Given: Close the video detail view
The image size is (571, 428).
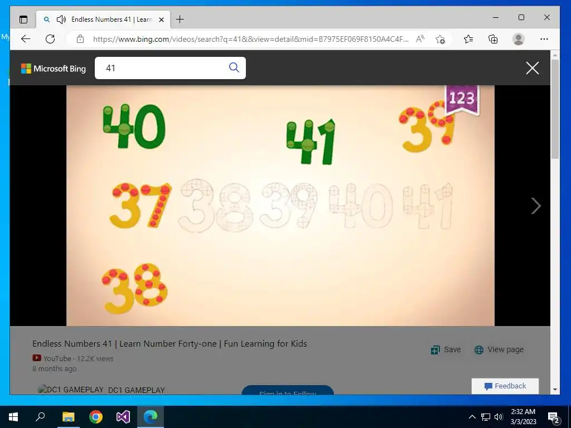Looking at the screenshot, I should (x=533, y=67).
